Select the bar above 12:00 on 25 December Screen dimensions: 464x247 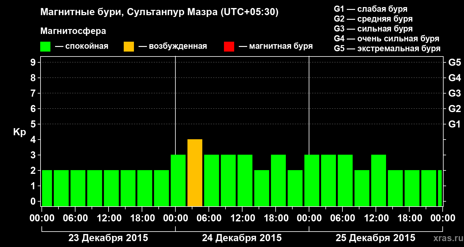[x=379, y=180]
